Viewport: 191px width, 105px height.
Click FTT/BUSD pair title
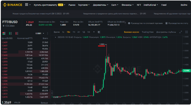tap(10, 22)
